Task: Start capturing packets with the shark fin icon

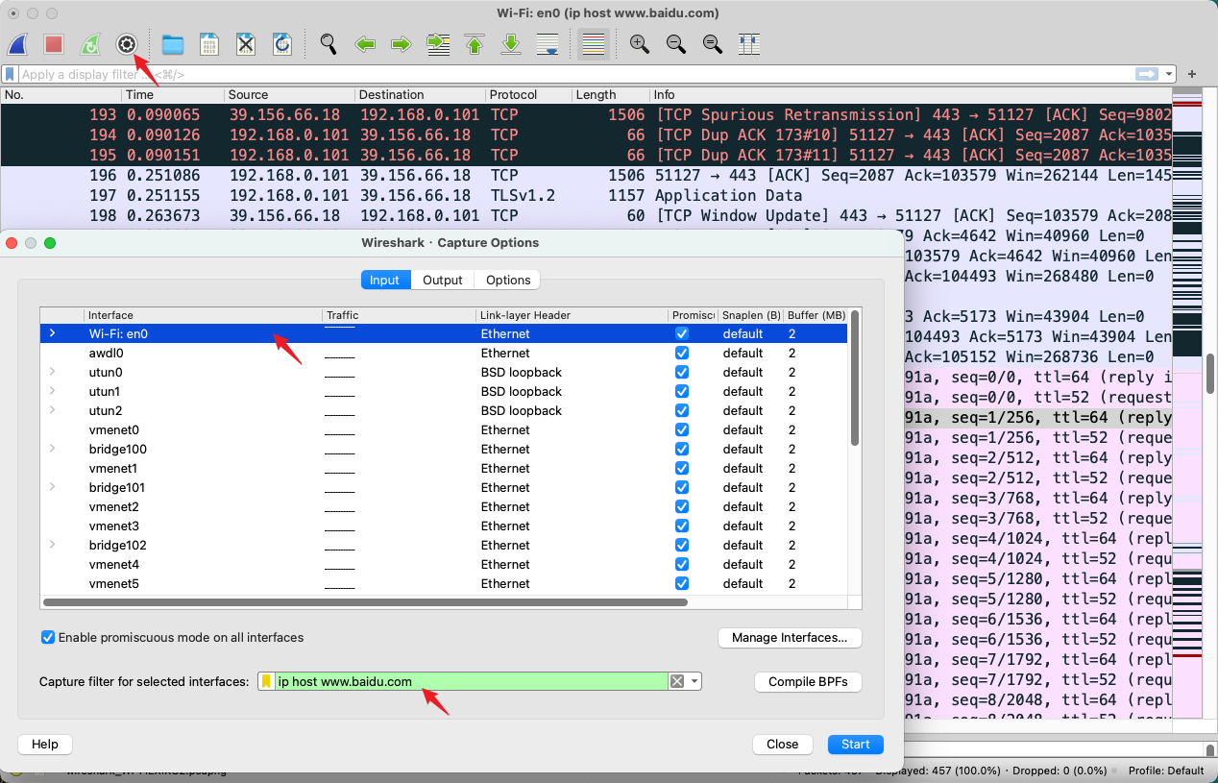Action: 18,44
